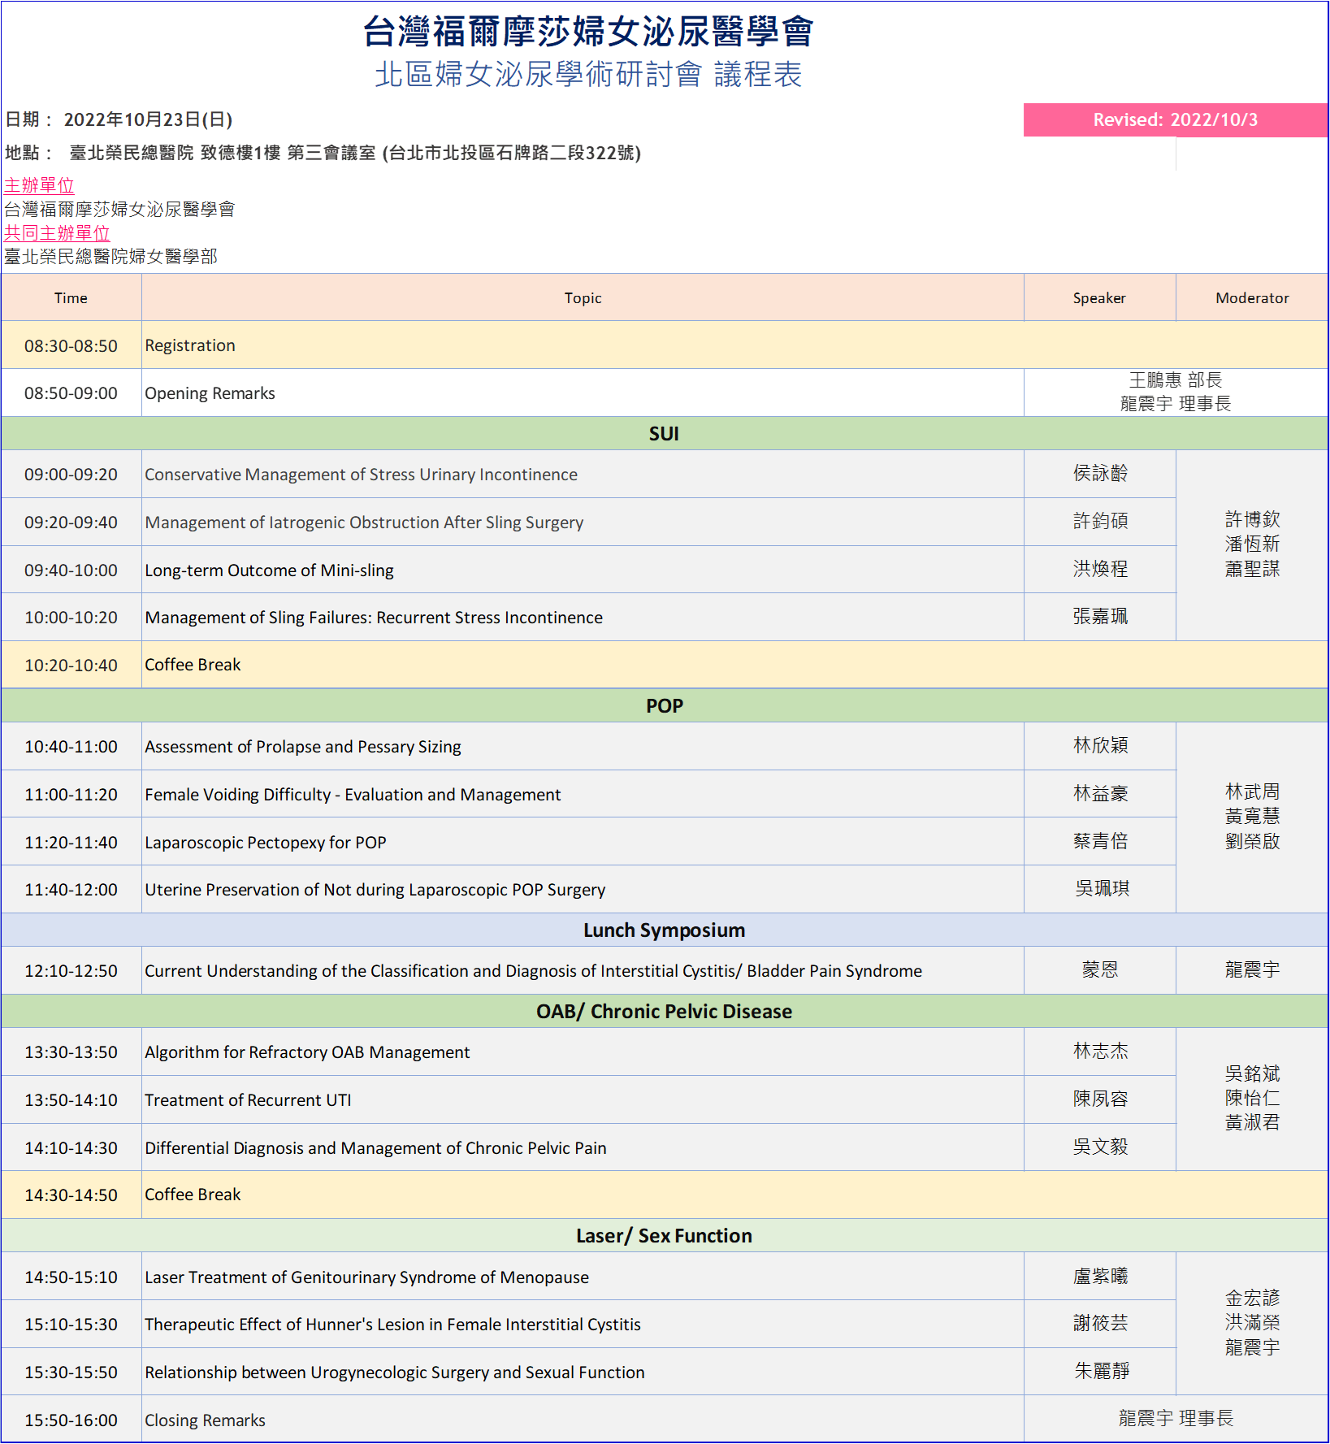
Task: Click the 主辦單位 underlined link
Action: point(39,185)
